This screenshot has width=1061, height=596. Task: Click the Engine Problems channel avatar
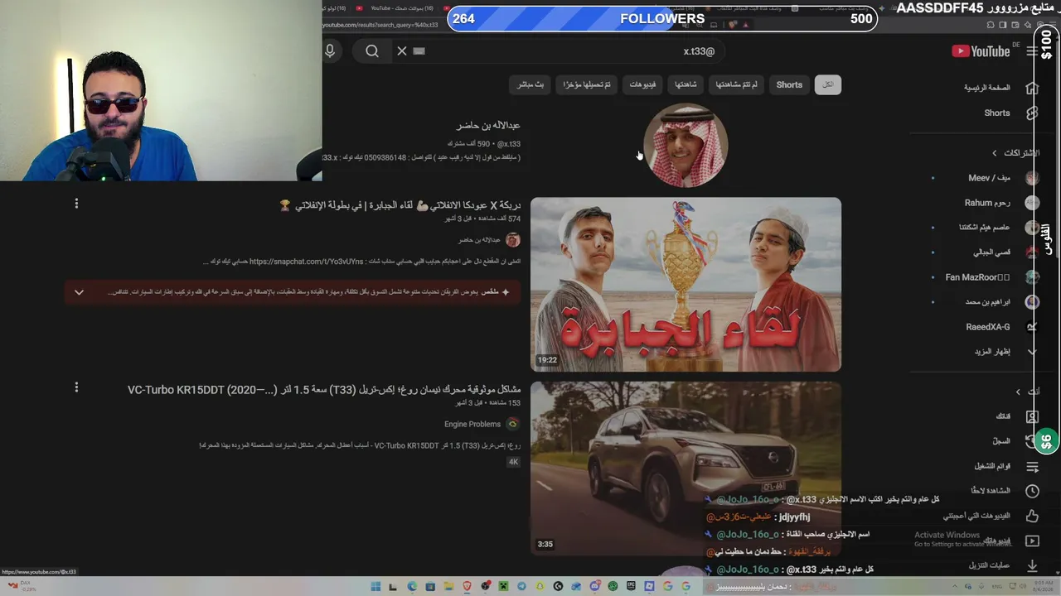(x=513, y=424)
